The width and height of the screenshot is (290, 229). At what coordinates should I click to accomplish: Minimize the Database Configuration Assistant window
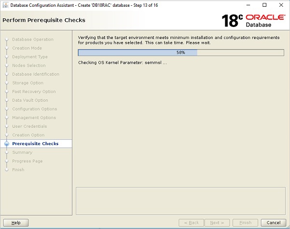[x=249, y=5]
